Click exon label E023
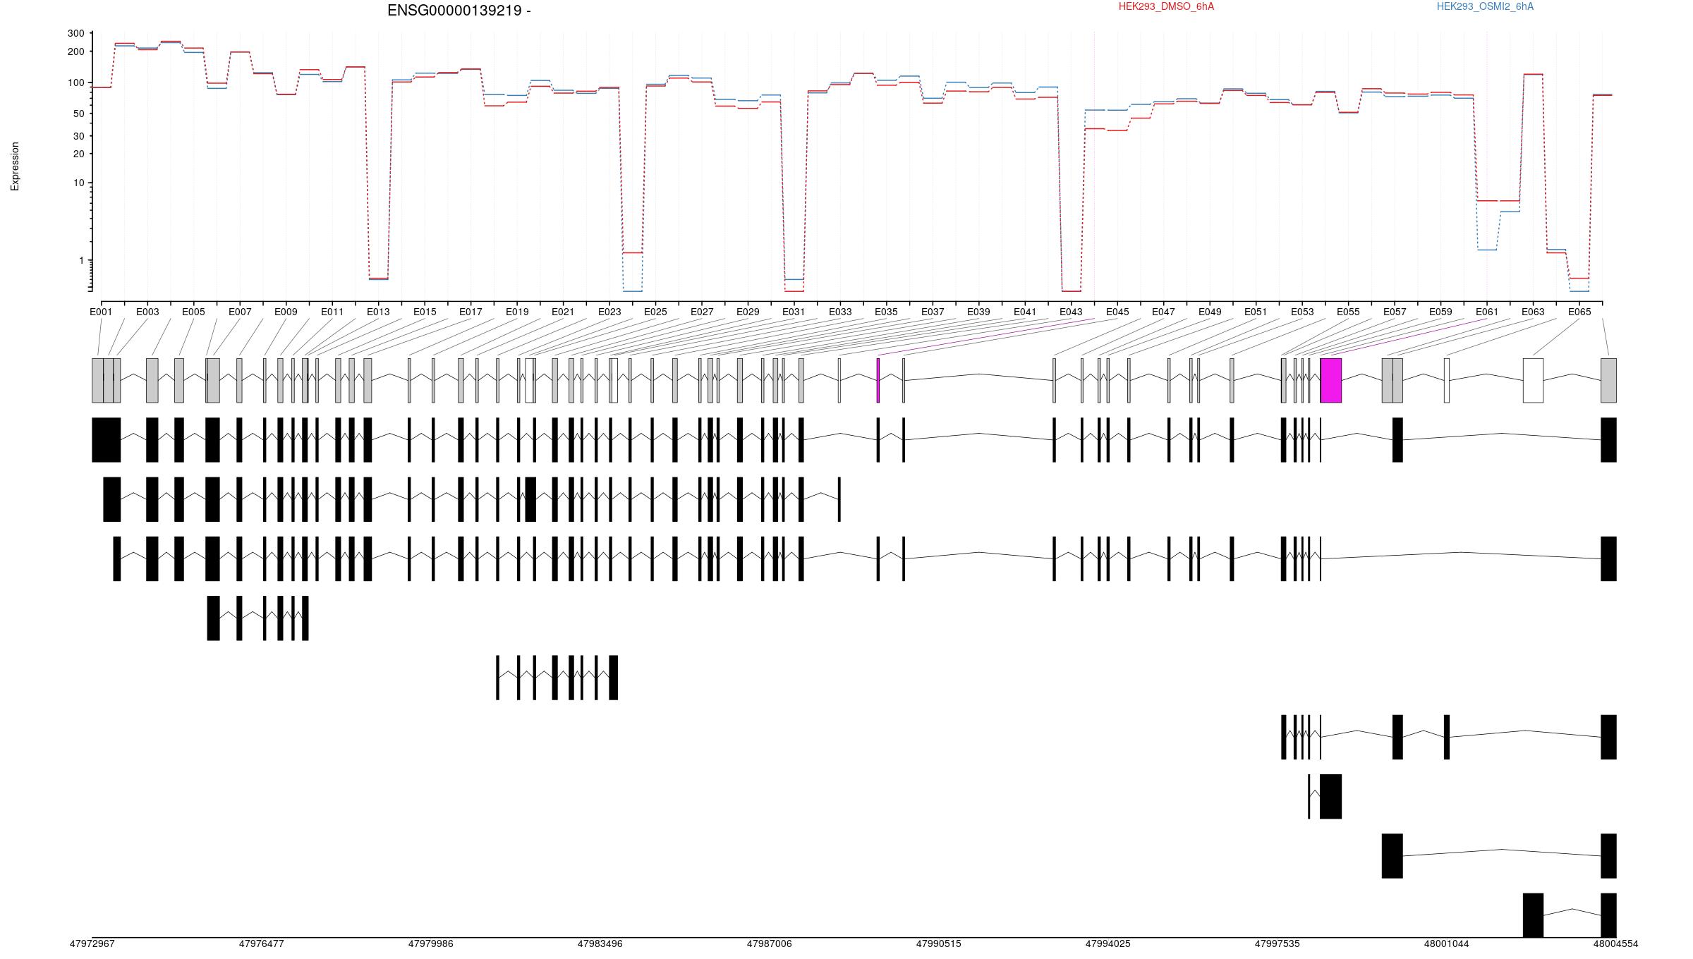The image size is (1693, 959). click(x=609, y=312)
